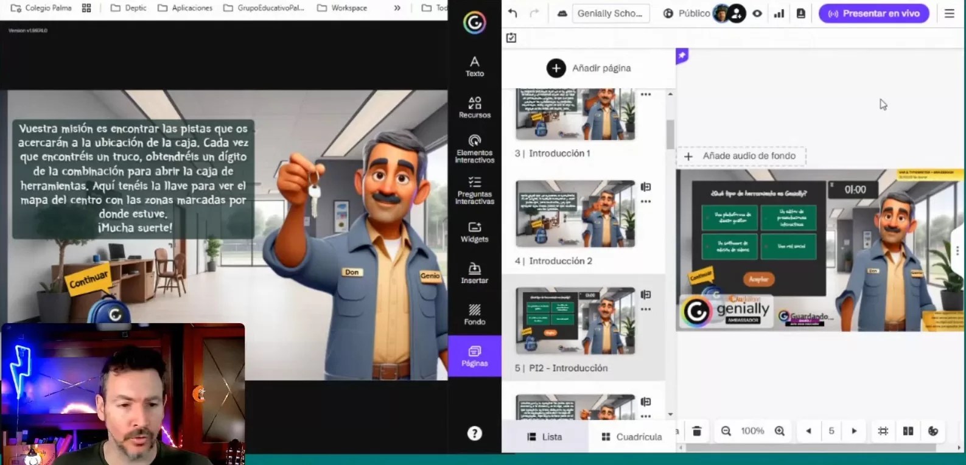
Task: Change the Público visibility setting
Action: pyautogui.click(x=686, y=13)
